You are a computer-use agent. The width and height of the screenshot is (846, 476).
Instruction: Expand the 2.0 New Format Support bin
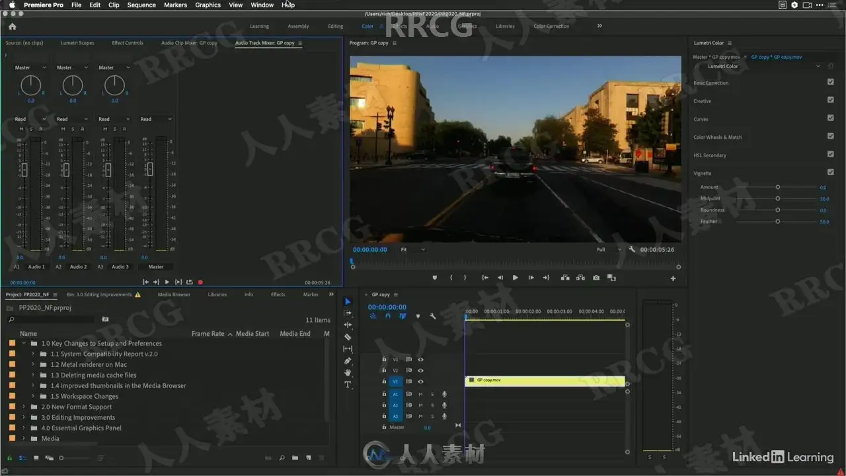pos(24,407)
